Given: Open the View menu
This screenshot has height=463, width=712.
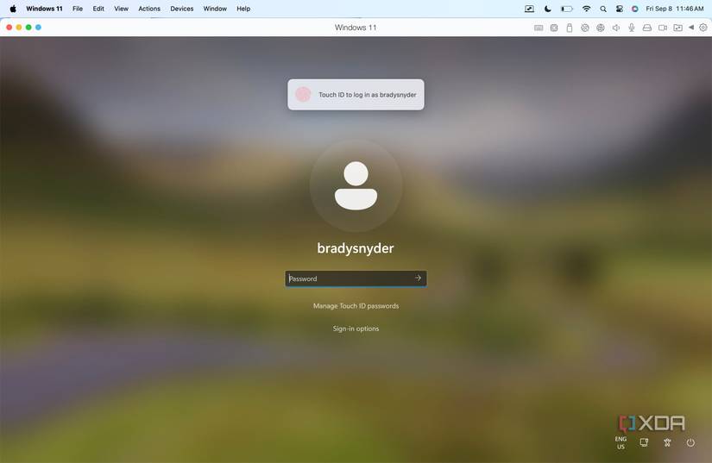Looking at the screenshot, I should pyautogui.click(x=121, y=9).
